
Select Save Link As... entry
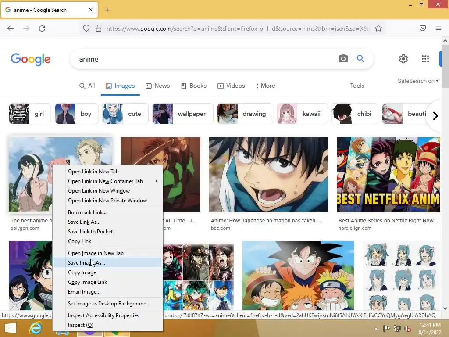pos(108,222)
